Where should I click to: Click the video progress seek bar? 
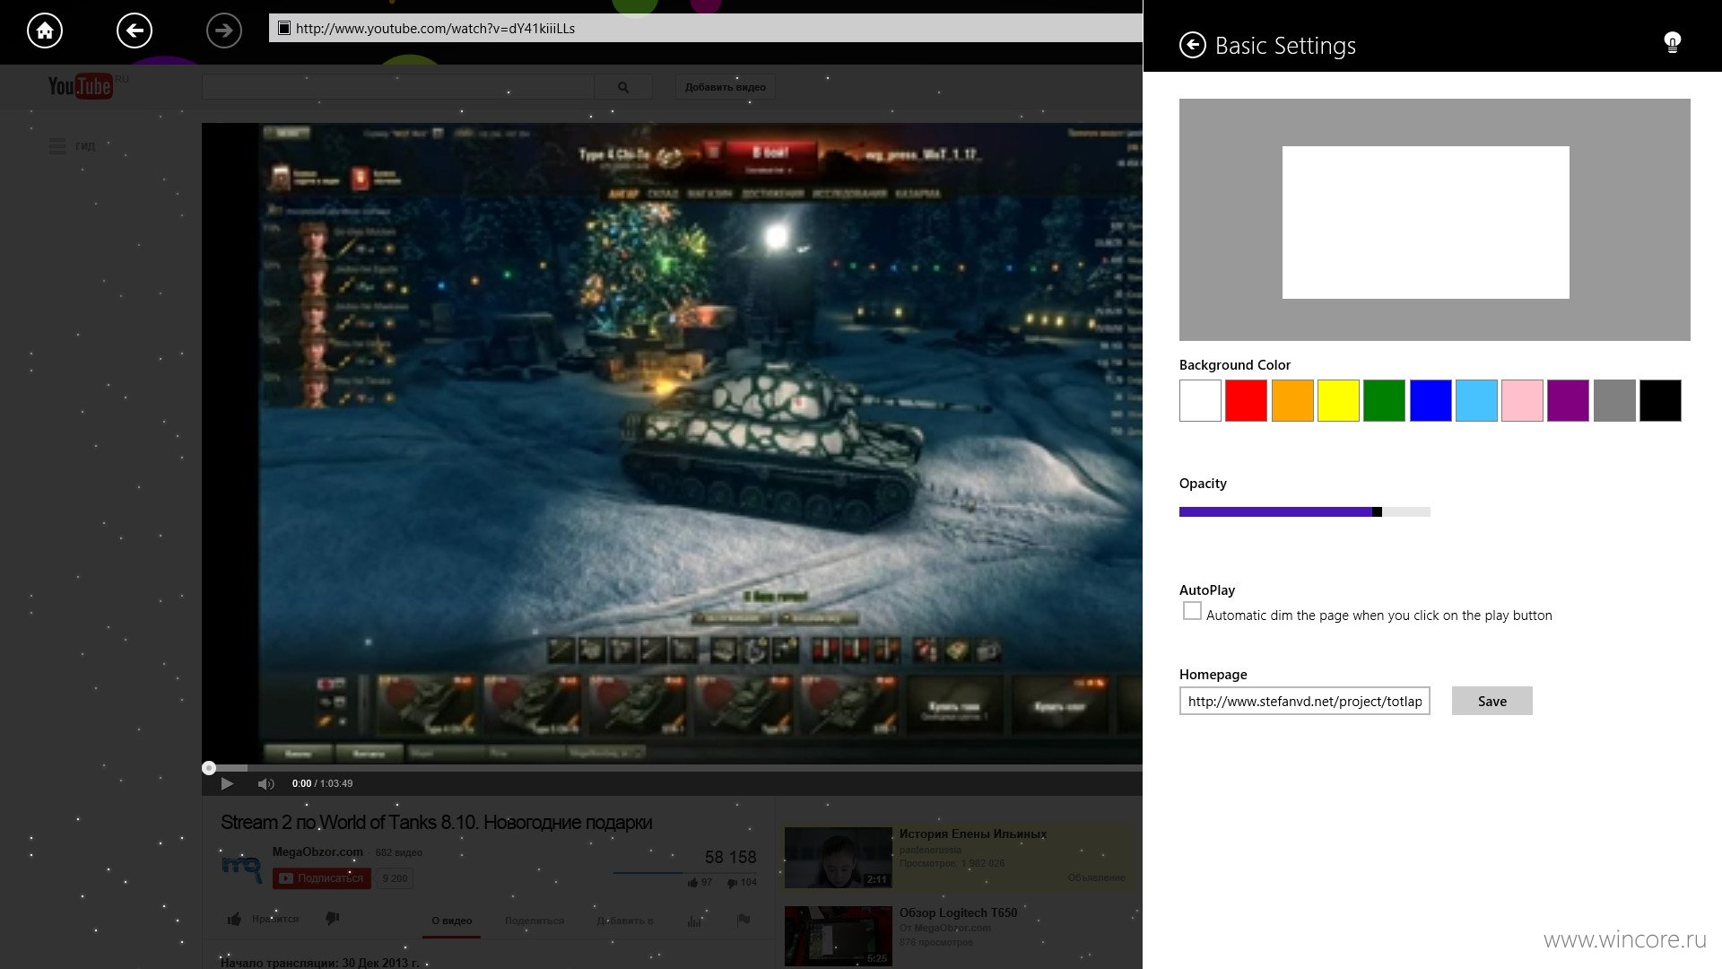[x=672, y=768]
